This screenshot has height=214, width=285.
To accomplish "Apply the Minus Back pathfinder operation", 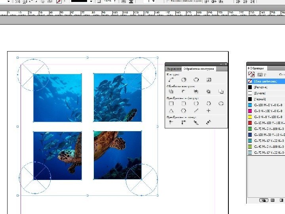I will 221,92.
